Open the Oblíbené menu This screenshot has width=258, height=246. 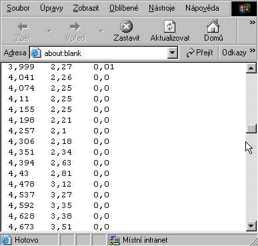click(124, 8)
